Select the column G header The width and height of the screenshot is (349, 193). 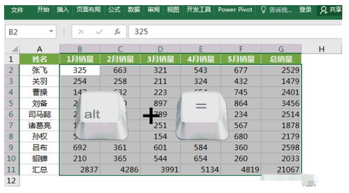click(x=281, y=49)
